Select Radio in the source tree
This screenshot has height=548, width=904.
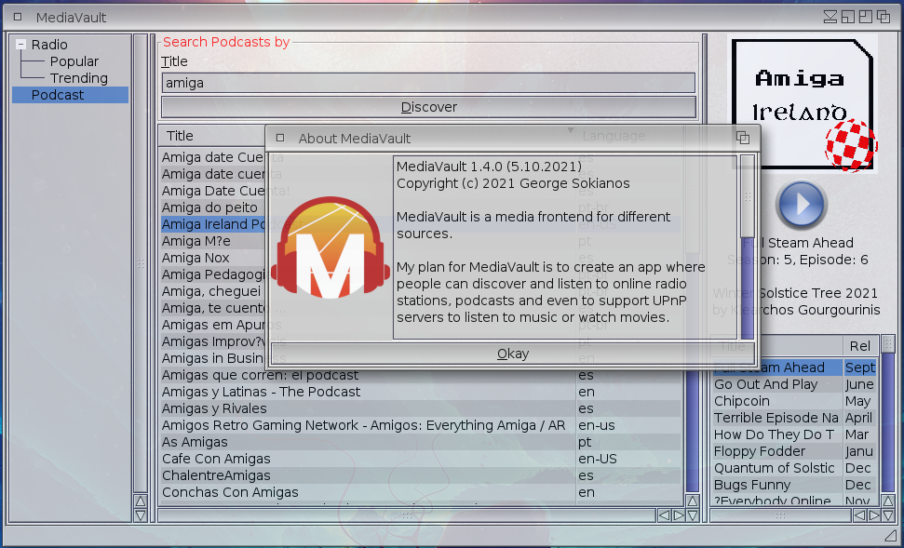[x=49, y=45]
